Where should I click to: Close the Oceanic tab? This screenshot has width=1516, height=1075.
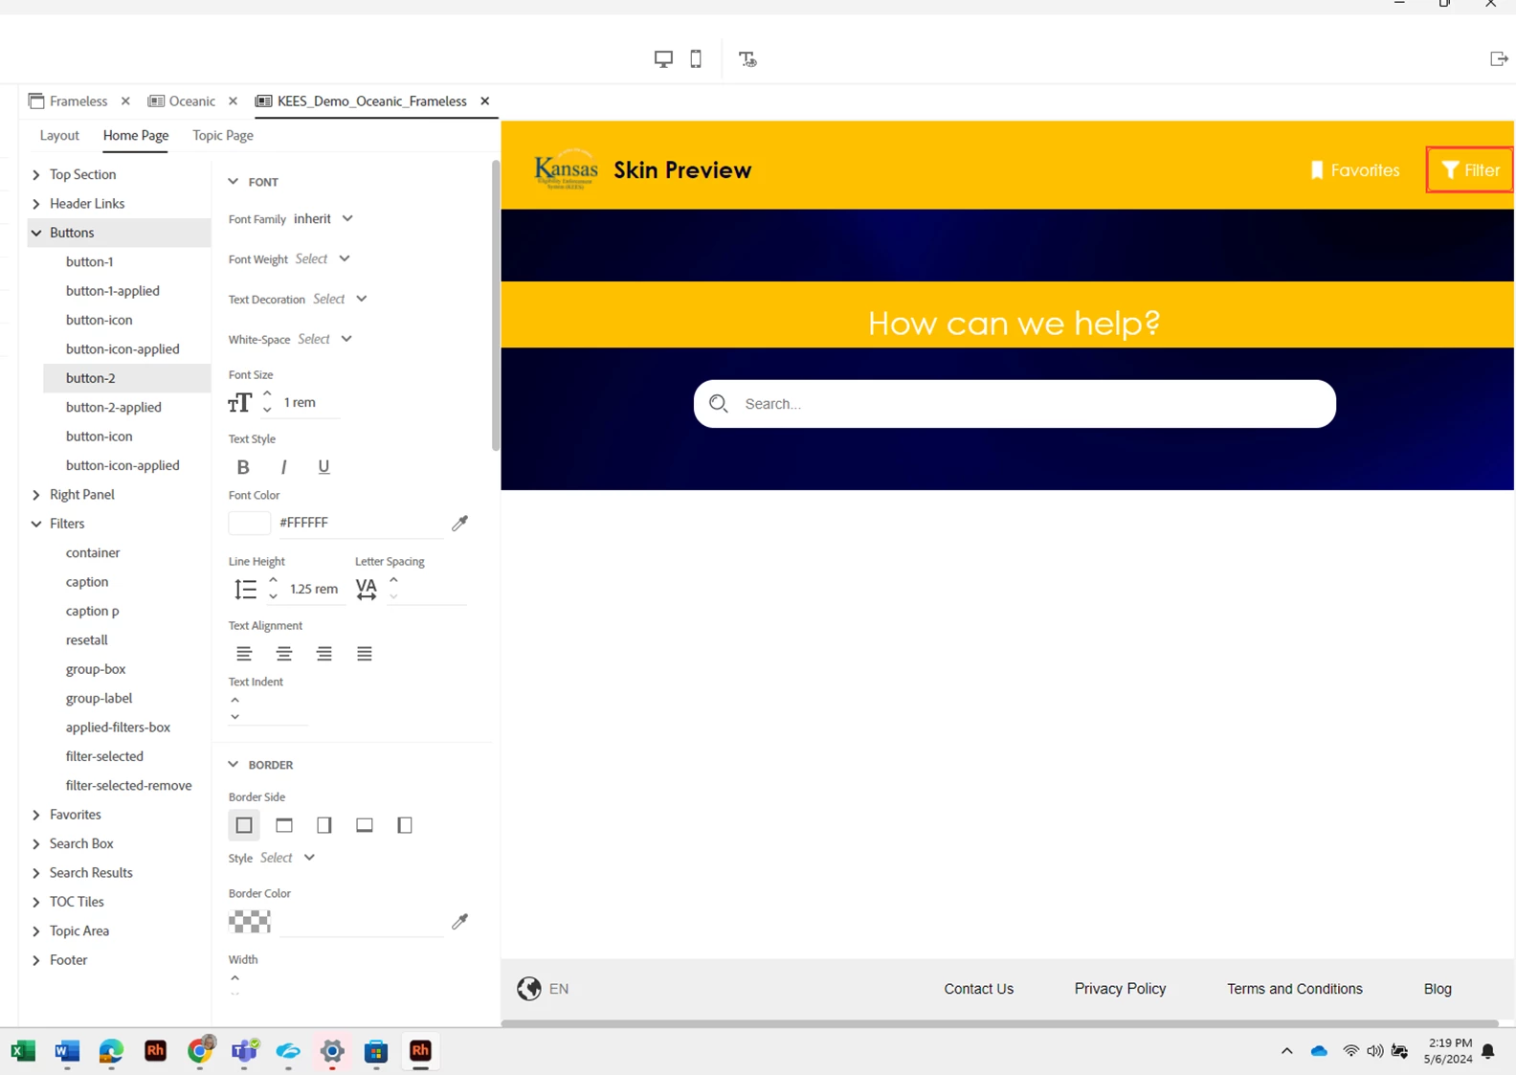pos(233,101)
